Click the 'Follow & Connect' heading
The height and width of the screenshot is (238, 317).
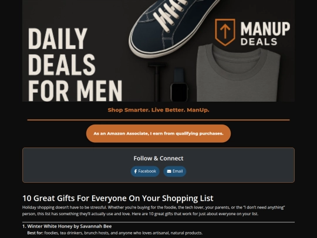pyautogui.click(x=158, y=158)
